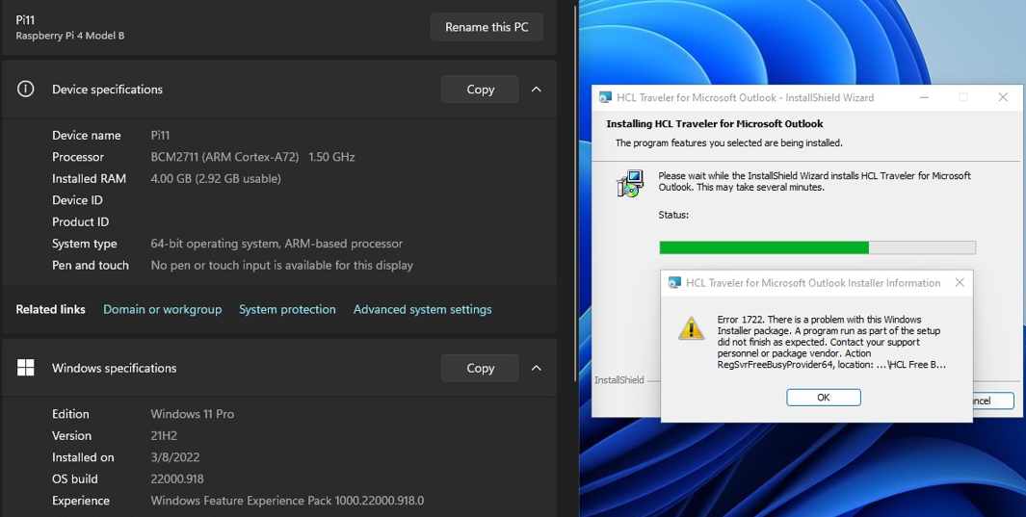1026x517 pixels.
Task: Click the Settings window vertical scrollbar
Action: 575,193
